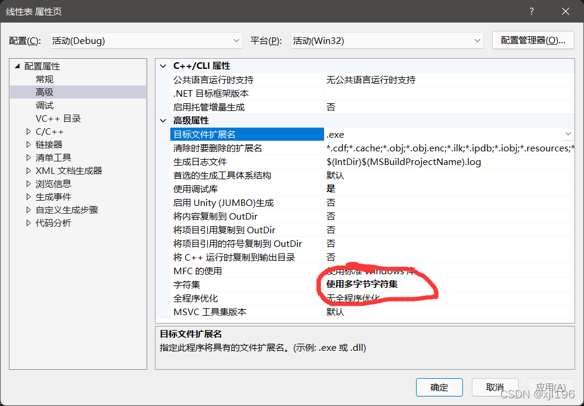This screenshot has width=584, height=406.
Task: Expand the C/C++ tree node
Action: click(28, 131)
